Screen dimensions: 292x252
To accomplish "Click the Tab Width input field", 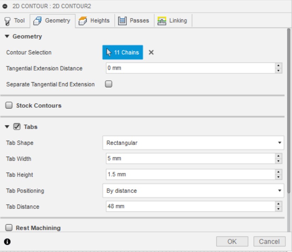I will pyautogui.click(x=190, y=159).
